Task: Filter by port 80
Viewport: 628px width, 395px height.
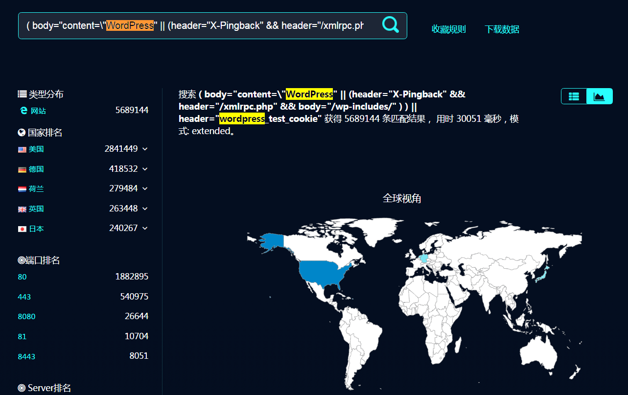Action: 22,277
